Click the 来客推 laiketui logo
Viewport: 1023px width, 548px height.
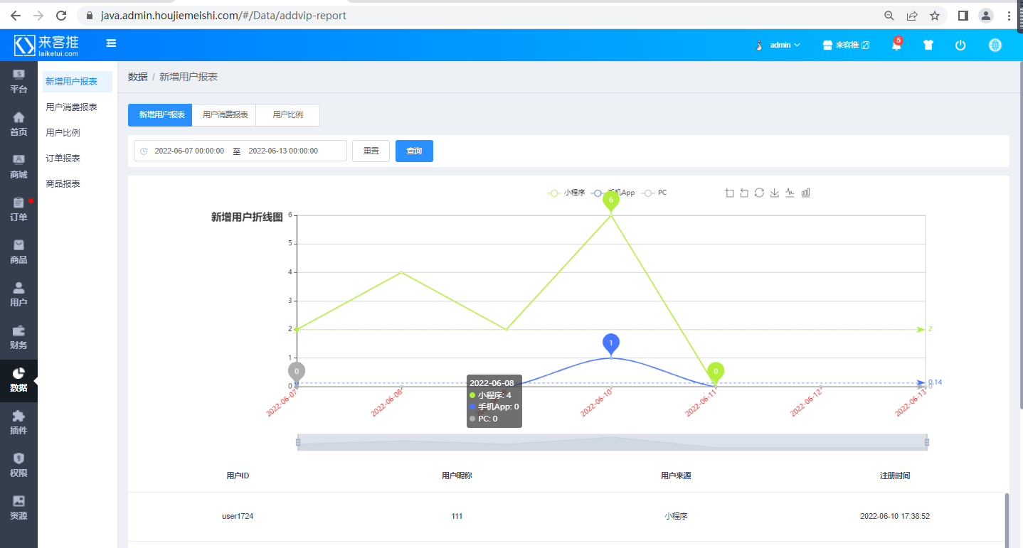tap(47, 45)
